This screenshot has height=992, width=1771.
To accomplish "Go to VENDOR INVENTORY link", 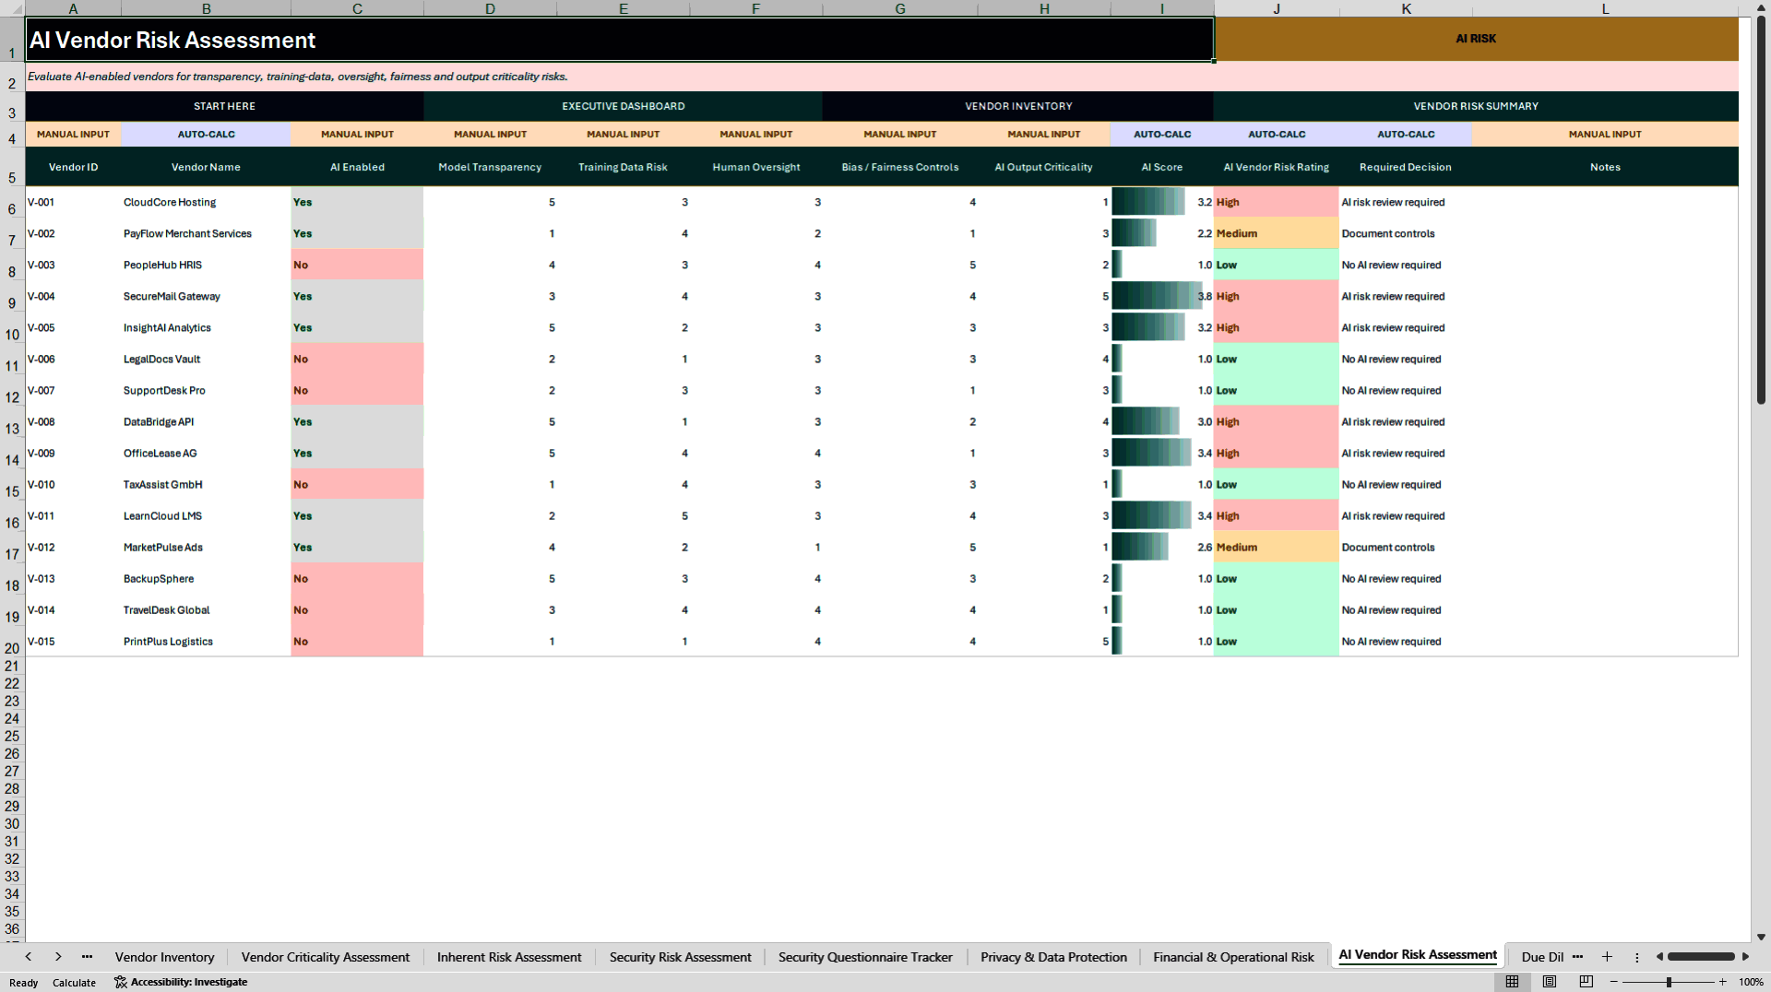I will pos(1018,106).
